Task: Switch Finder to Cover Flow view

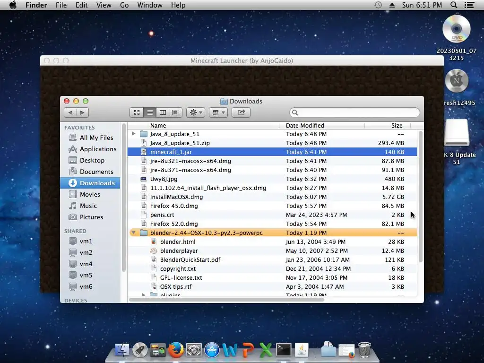Action: (x=176, y=112)
